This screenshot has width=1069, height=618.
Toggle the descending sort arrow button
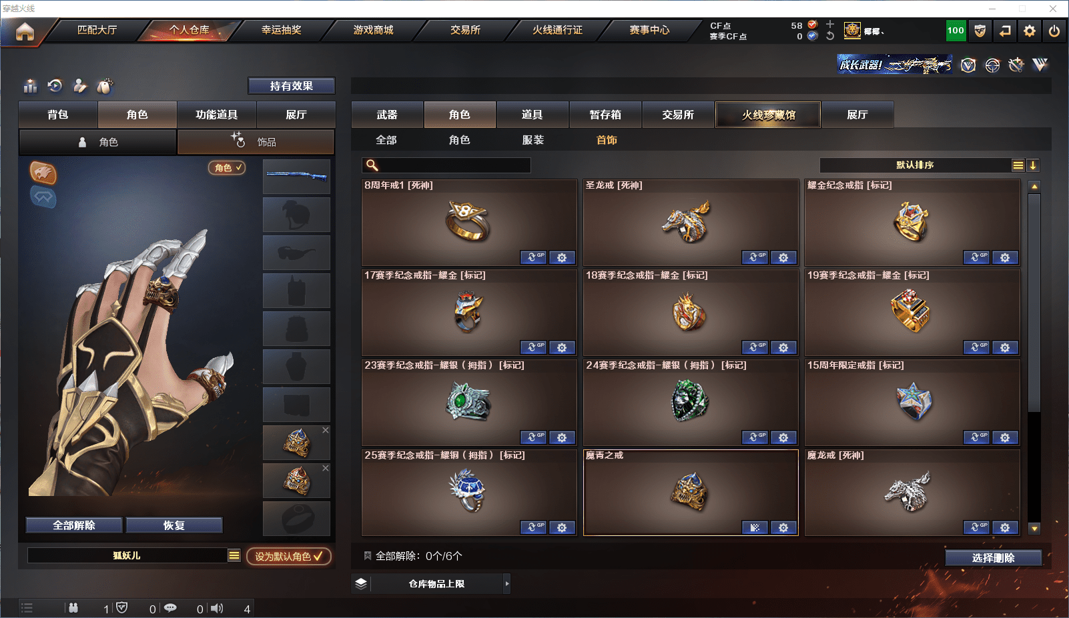[x=1033, y=165]
